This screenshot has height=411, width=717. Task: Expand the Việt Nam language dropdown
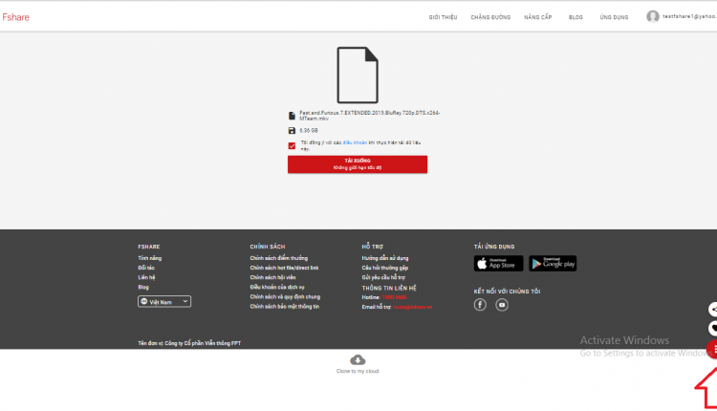point(164,302)
